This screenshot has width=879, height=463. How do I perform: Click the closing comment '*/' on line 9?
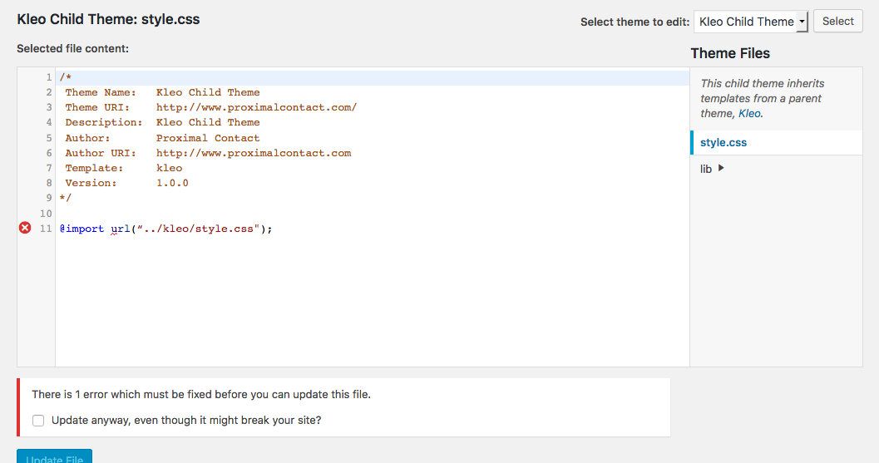(x=66, y=198)
